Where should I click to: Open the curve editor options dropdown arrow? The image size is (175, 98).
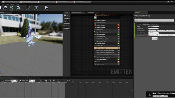pyautogui.click(x=73, y=81)
